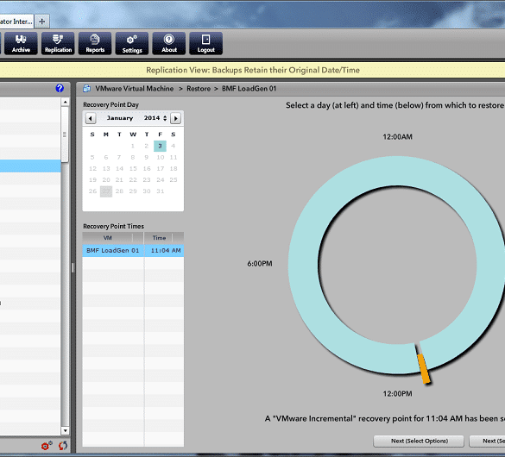Click the Replication View notice banner
This screenshot has width=505, height=457.
pyautogui.click(x=252, y=70)
